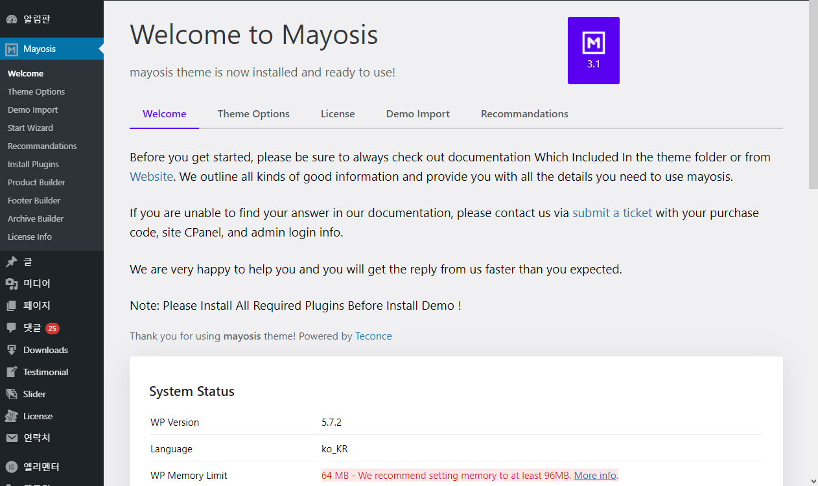818x486 pixels.
Task: Follow the submit a ticket link
Action: tap(613, 213)
